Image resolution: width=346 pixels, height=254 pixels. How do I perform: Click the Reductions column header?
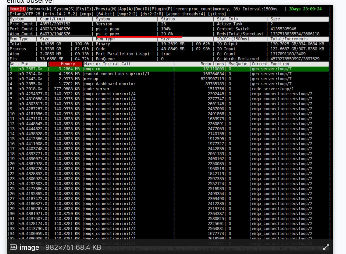pyautogui.click(x=212, y=64)
